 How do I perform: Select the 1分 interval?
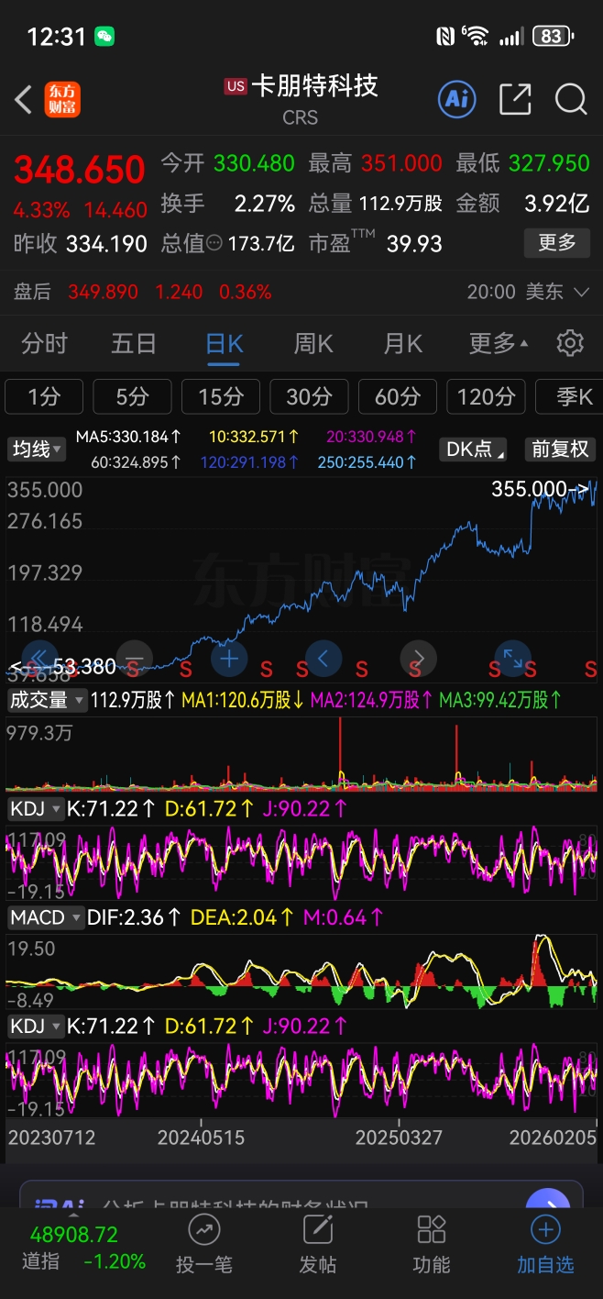click(x=44, y=396)
